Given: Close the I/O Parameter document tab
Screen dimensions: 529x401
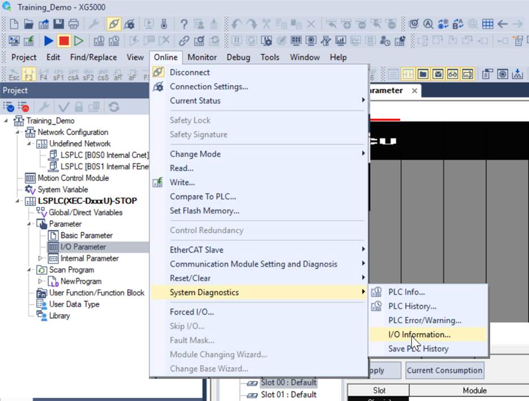Looking at the screenshot, I should tap(415, 91).
